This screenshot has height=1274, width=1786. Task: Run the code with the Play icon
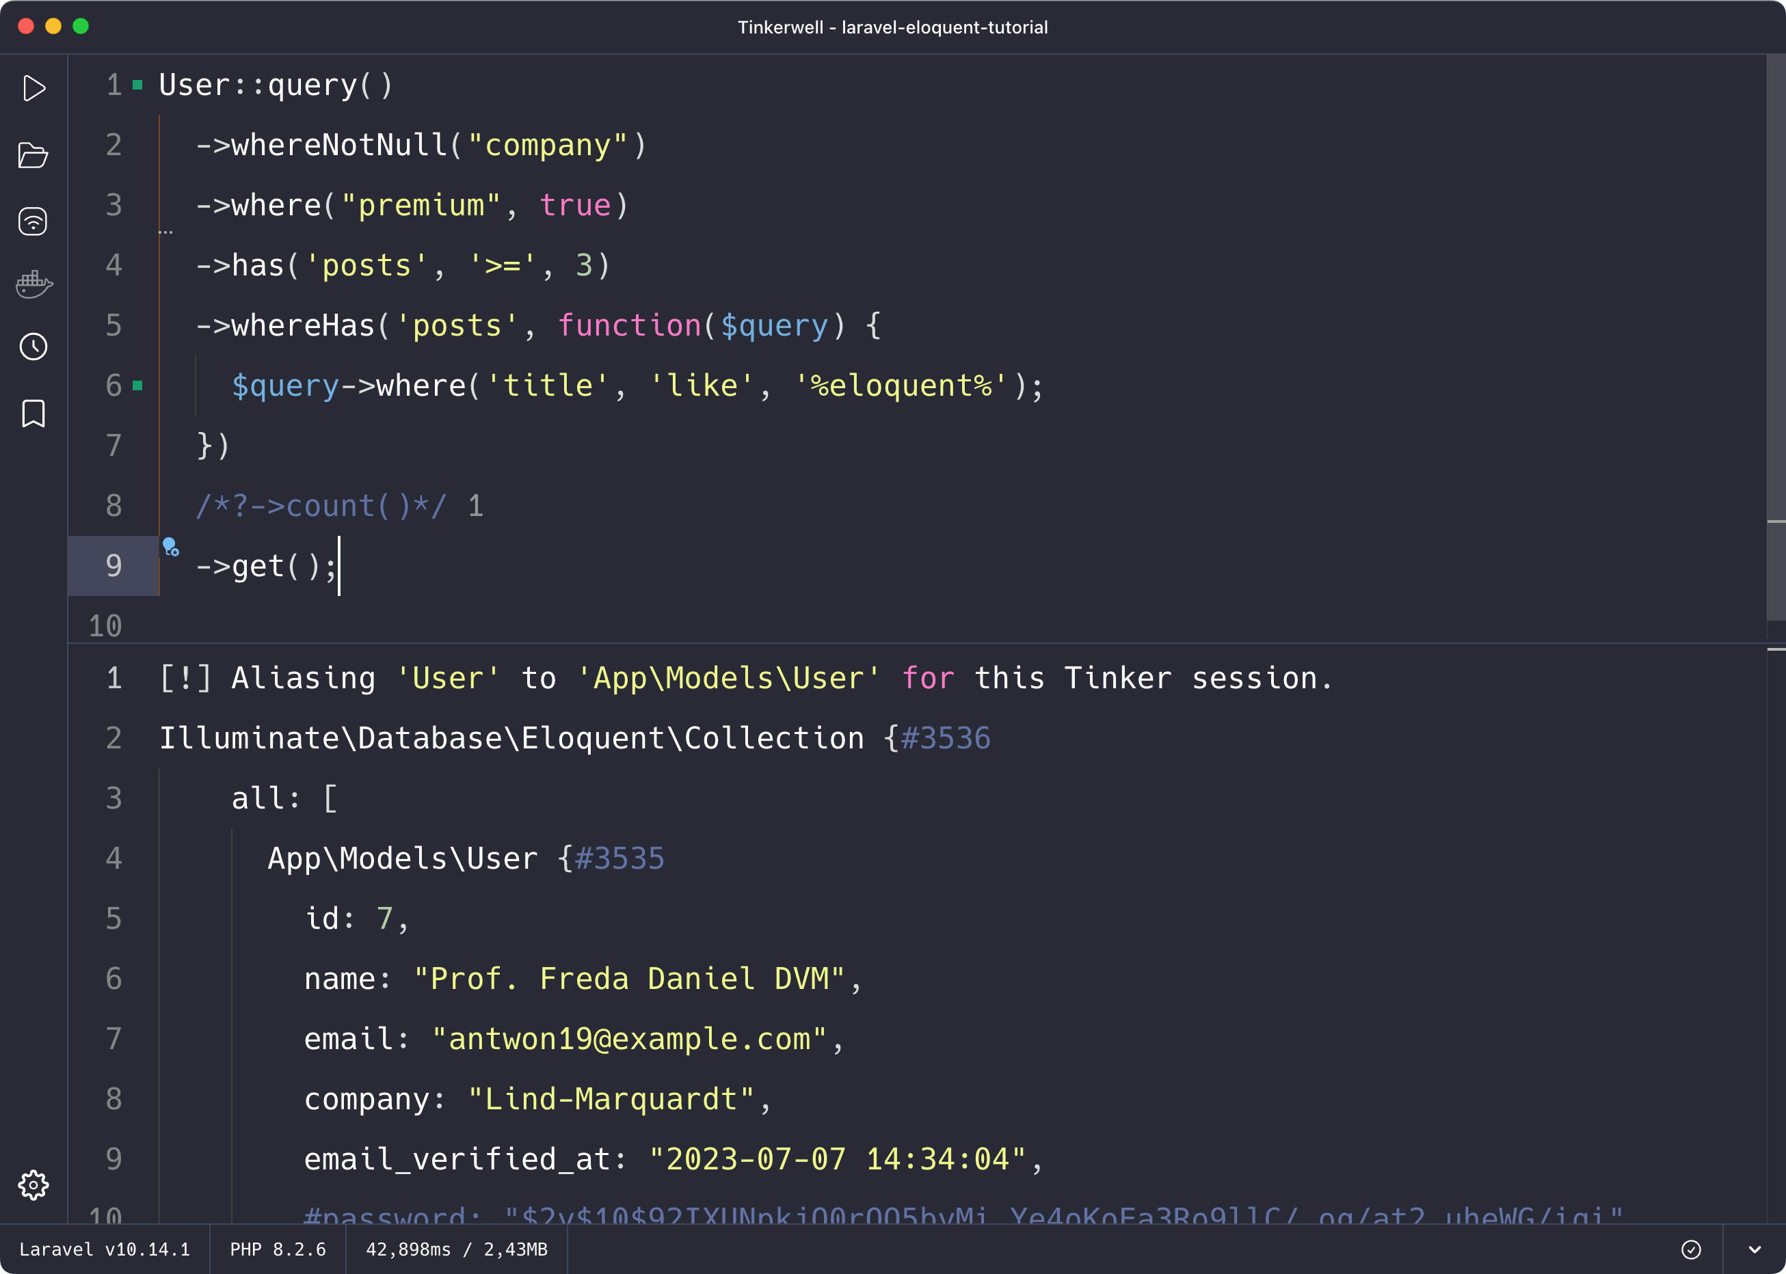click(x=34, y=89)
